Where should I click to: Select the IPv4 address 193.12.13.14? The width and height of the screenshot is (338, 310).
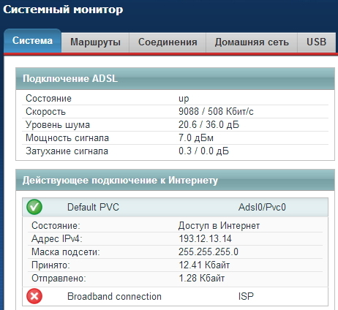coord(205,238)
